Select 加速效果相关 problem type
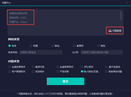Viewport: 131px width, 97px height. coord(9,67)
